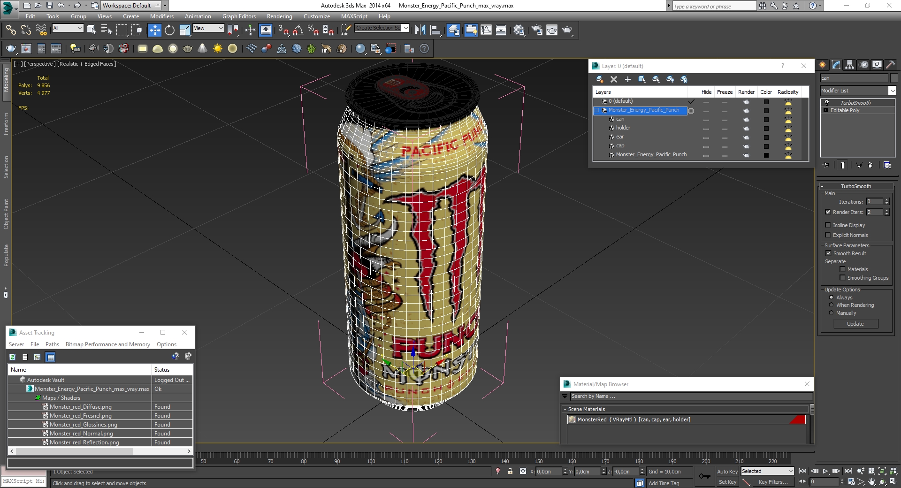Click the Mirror tool icon
Screen dimensions: 901x488
(x=420, y=30)
